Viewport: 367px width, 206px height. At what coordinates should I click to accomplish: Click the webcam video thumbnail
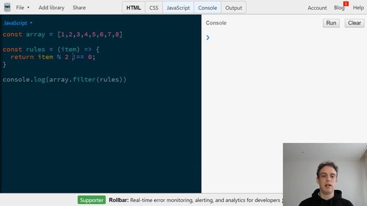(x=325, y=175)
